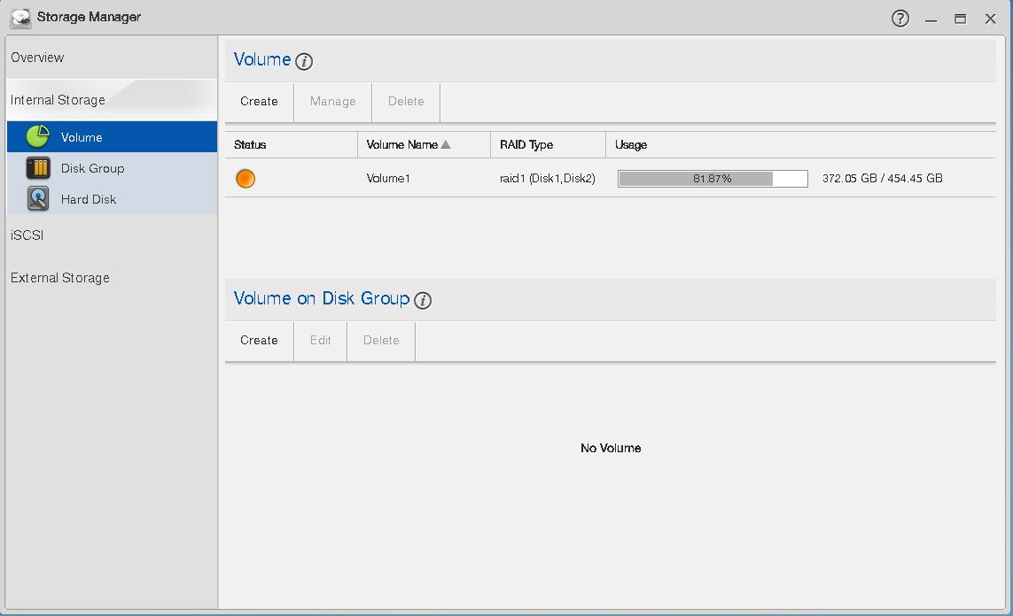Click the Storage Manager app icon in title bar
The image size is (1013, 616).
[x=20, y=18]
